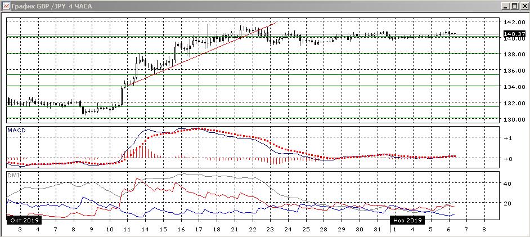The width and height of the screenshot is (530, 237).
Task: Close the GBP/JPY chart window
Action: coord(523,6)
